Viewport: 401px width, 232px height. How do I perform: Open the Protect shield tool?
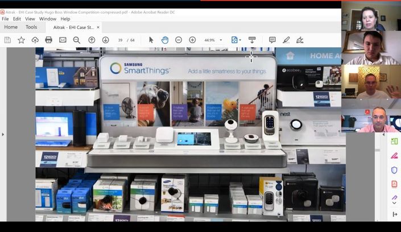pos(394,170)
